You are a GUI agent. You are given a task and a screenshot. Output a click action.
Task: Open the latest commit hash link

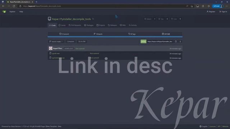tap(69, 48)
